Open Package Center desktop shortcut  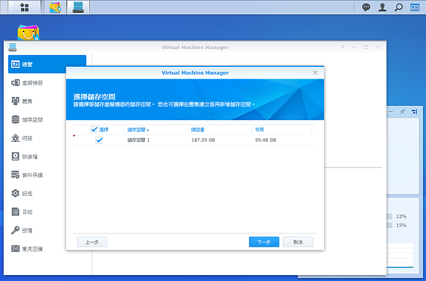click(x=28, y=33)
